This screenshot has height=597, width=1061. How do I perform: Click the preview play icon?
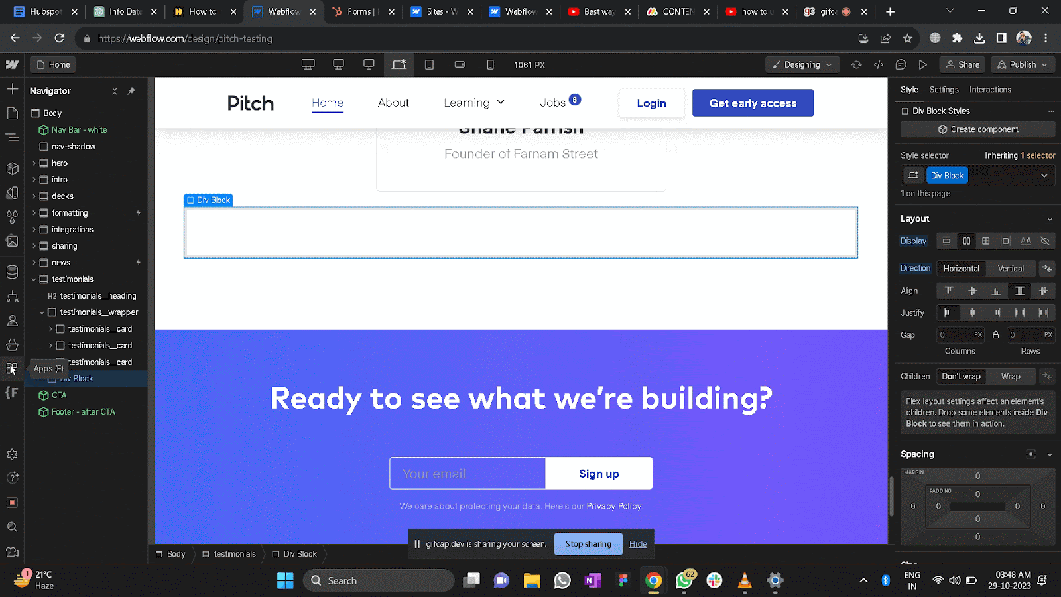922,64
